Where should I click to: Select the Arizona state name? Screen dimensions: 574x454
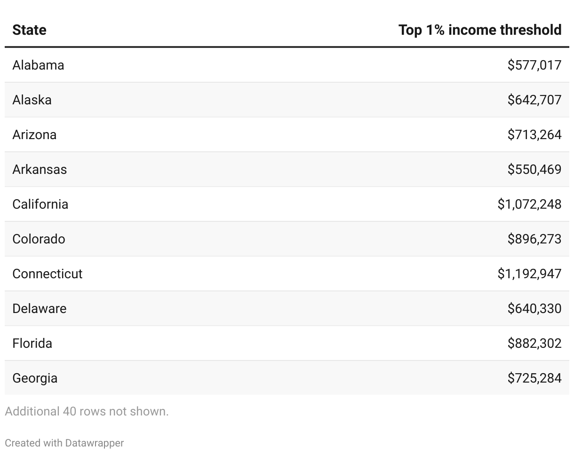(34, 134)
